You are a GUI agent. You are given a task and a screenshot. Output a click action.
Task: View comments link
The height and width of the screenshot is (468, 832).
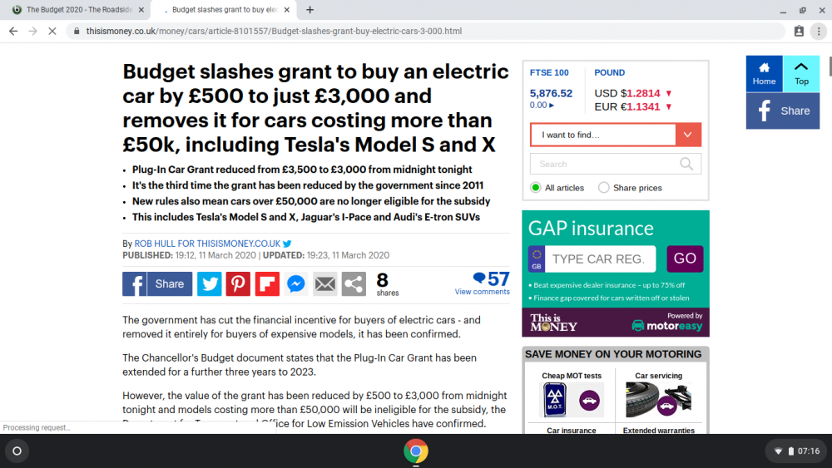click(x=482, y=292)
